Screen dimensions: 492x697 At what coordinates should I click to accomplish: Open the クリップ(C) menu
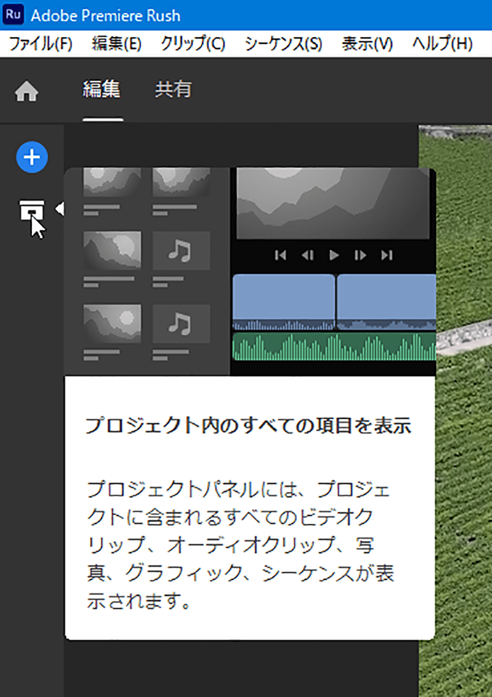click(x=193, y=44)
